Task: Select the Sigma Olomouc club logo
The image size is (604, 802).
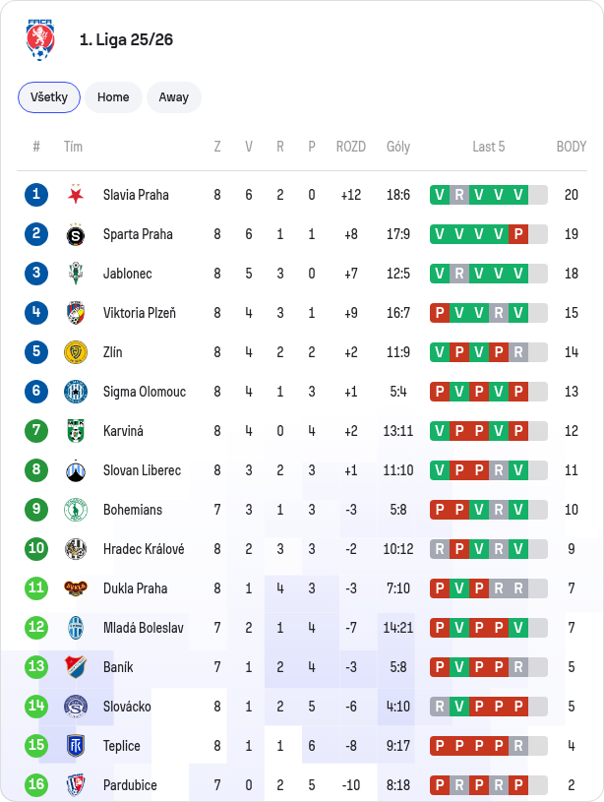Action: (x=76, y=392)
